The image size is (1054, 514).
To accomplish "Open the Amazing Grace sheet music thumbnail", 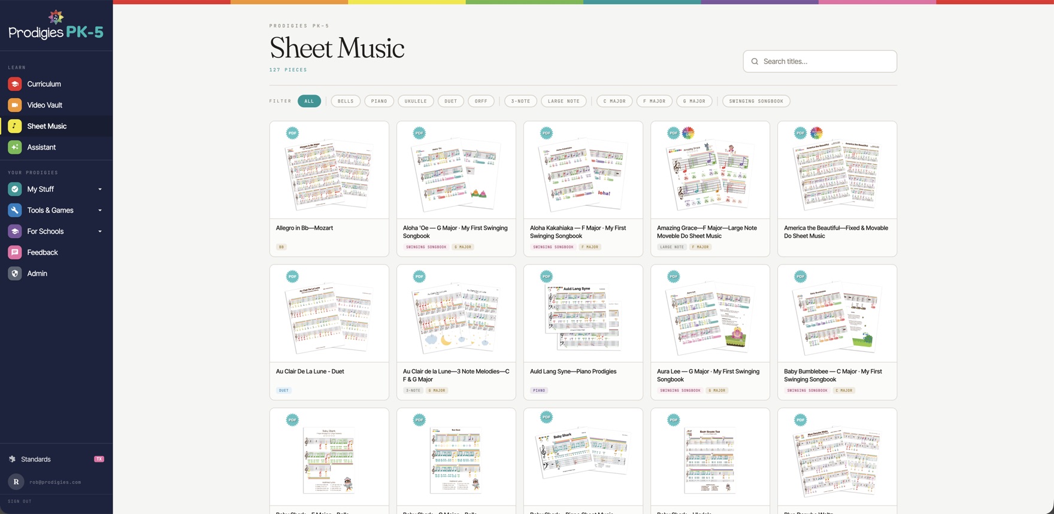I will click(710, 171).
